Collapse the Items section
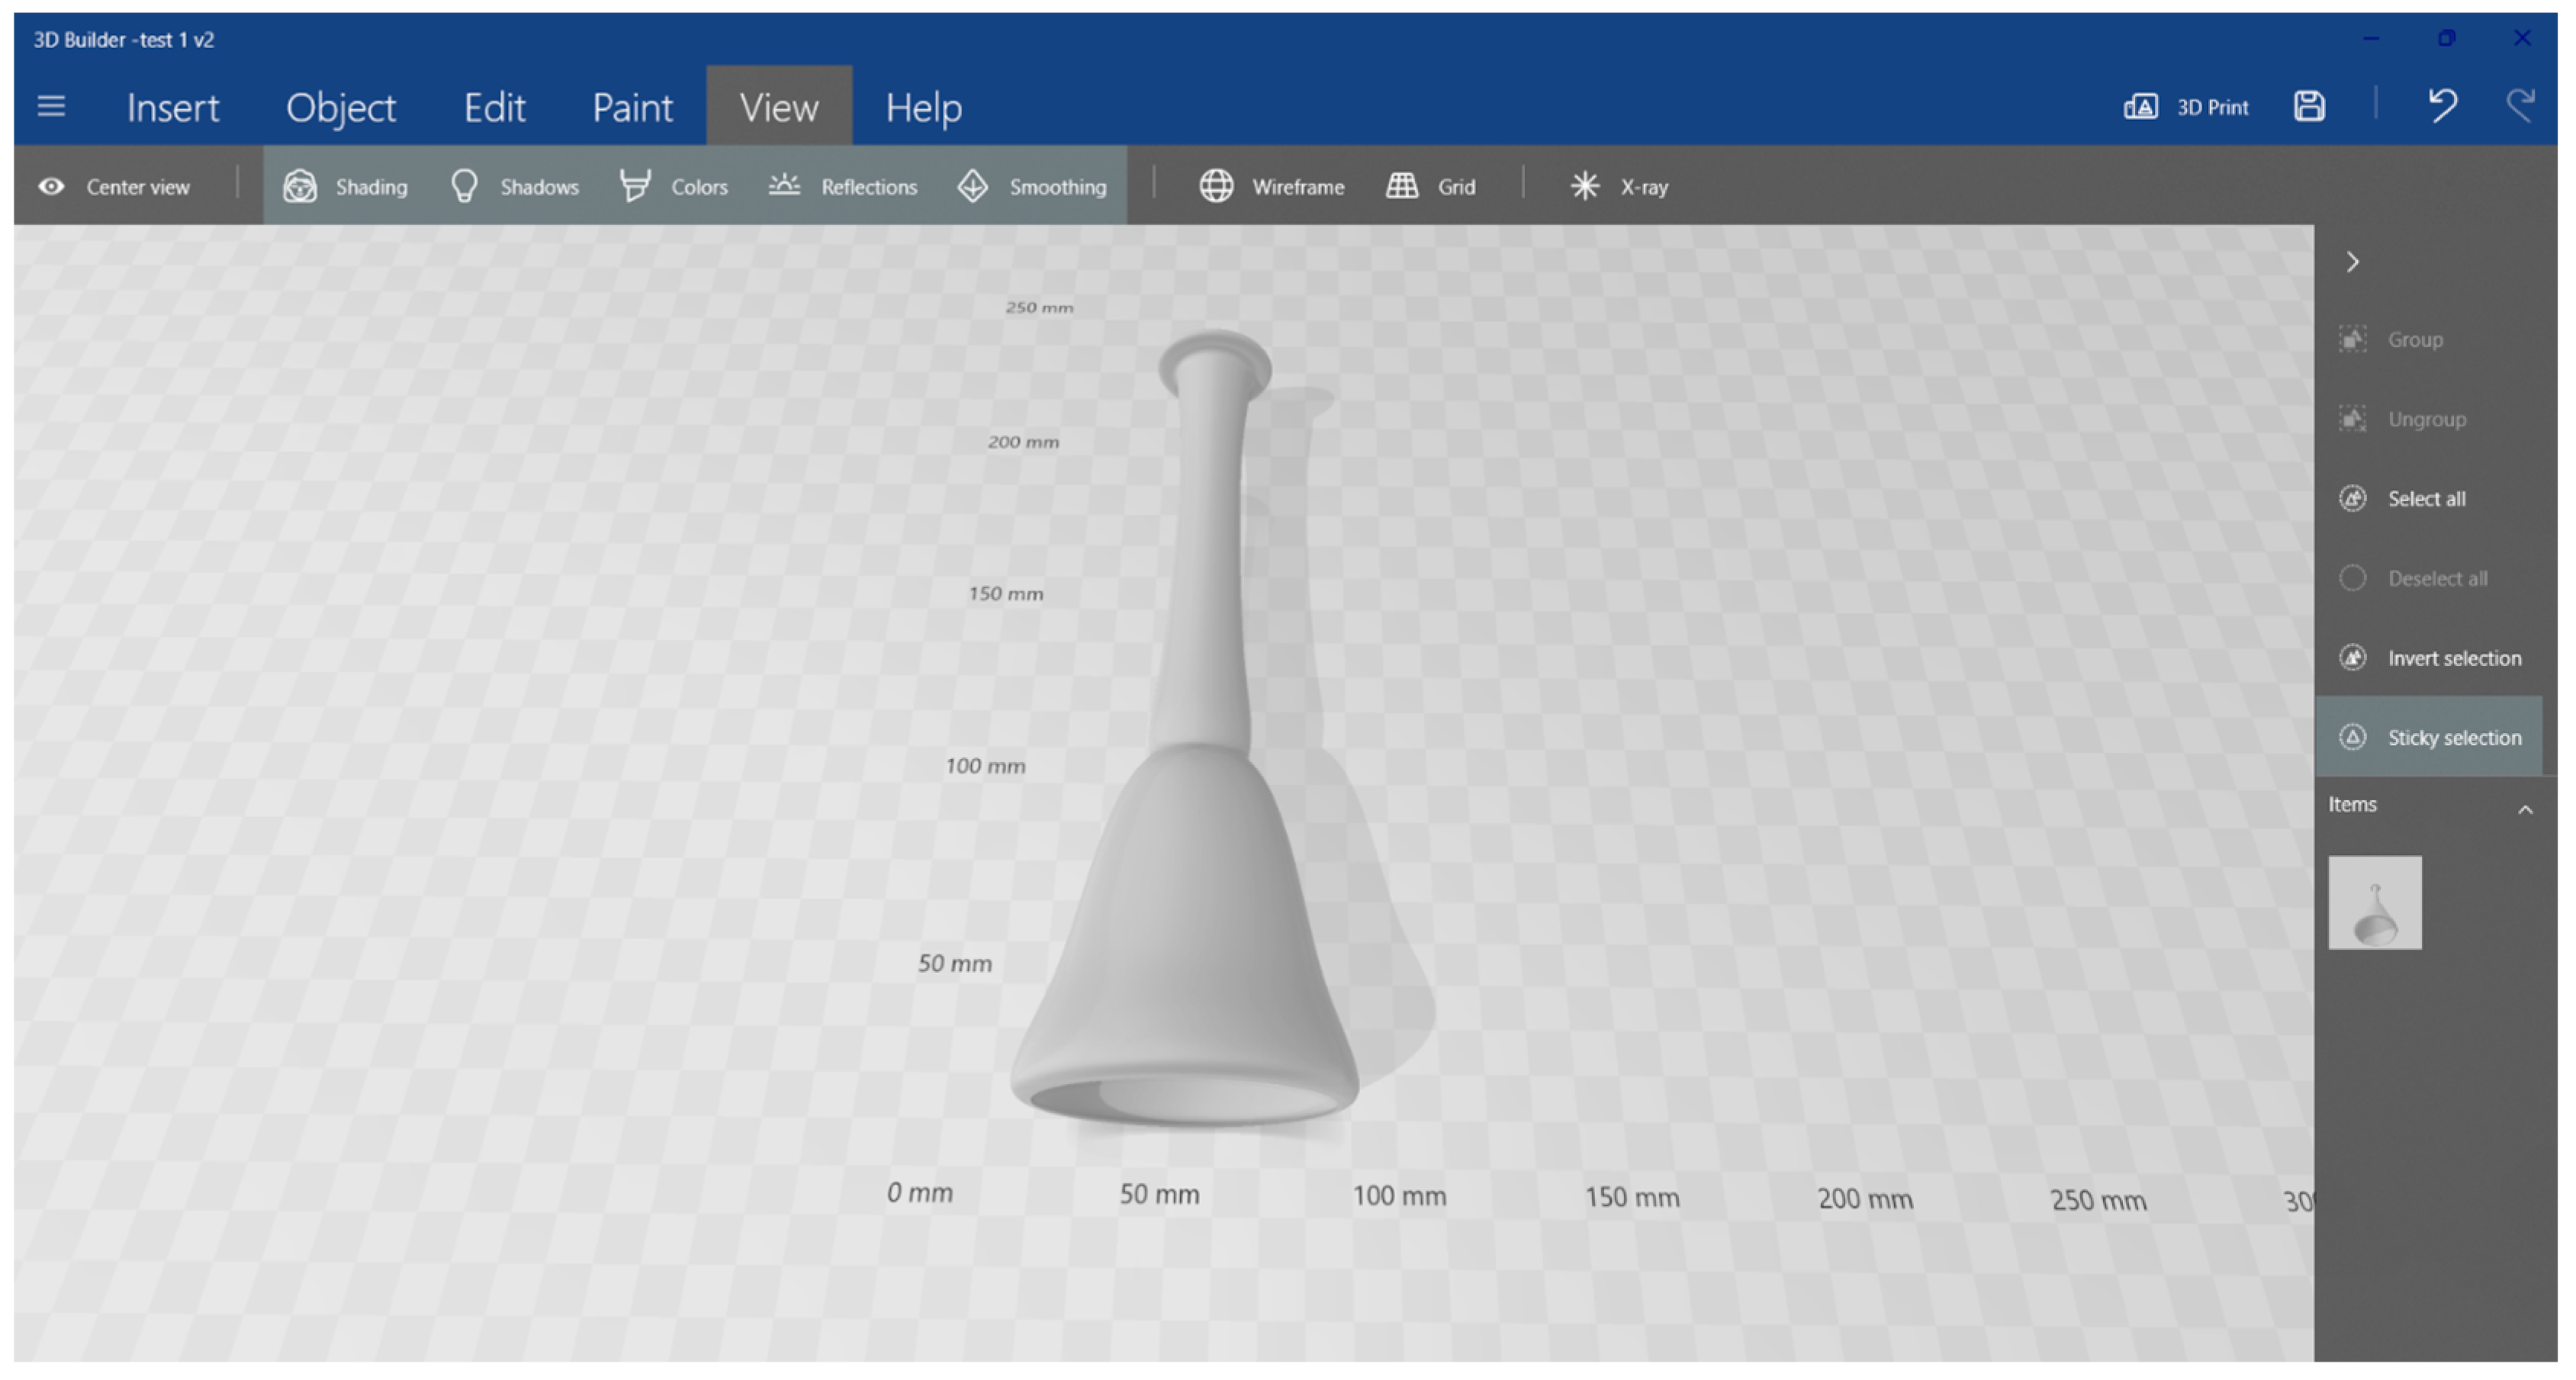 [2524, 809]
